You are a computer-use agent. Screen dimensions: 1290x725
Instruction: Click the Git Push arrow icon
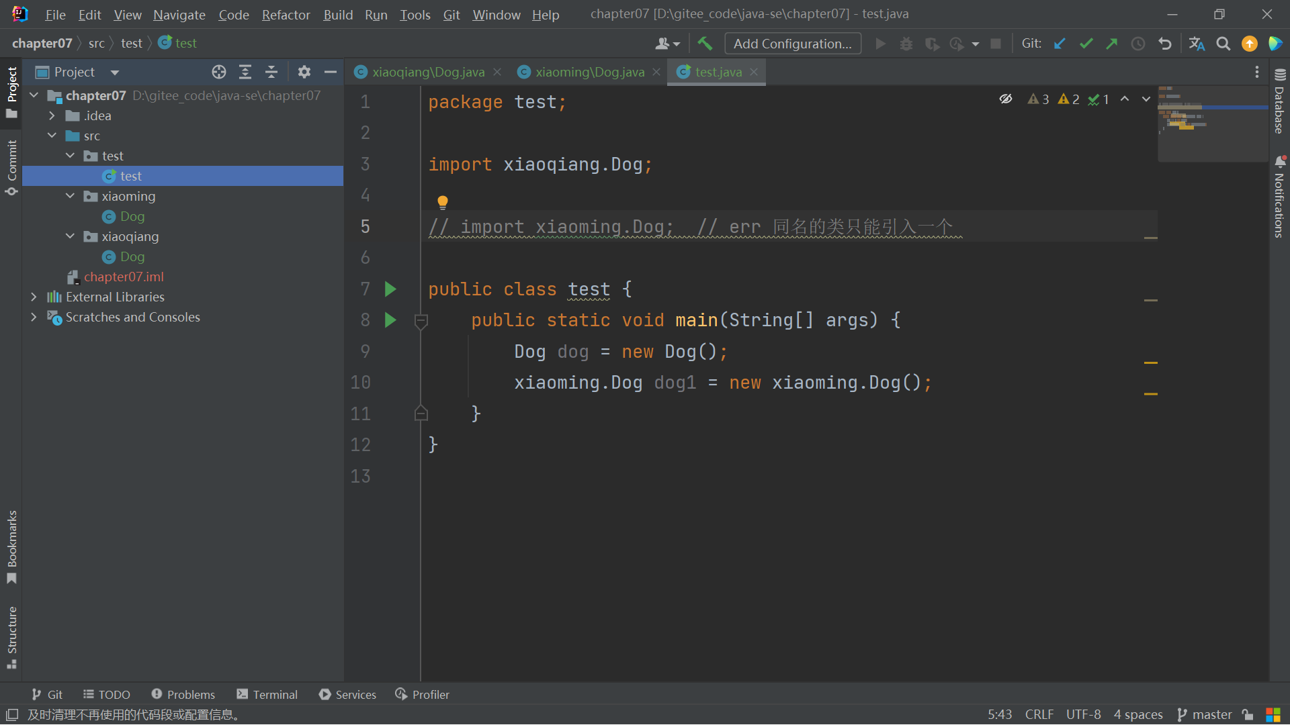tap(1112, 44)
